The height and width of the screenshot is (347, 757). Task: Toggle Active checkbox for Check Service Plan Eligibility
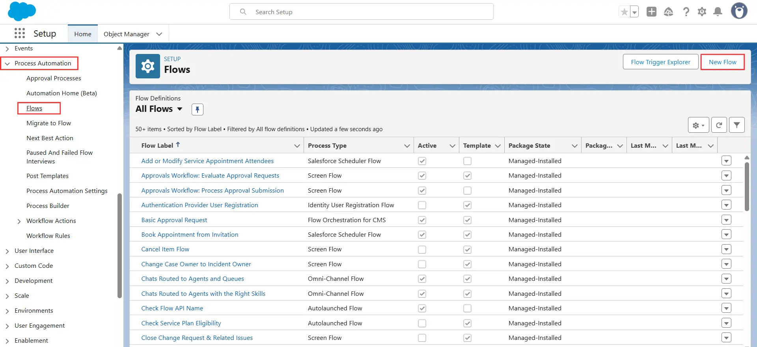coord(422,323)
